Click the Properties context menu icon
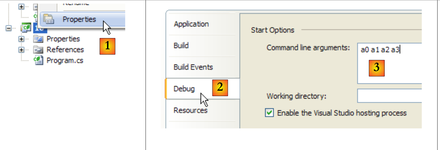Image resolution: width=440 pixels, height=150 pixels. pos(49,19)
